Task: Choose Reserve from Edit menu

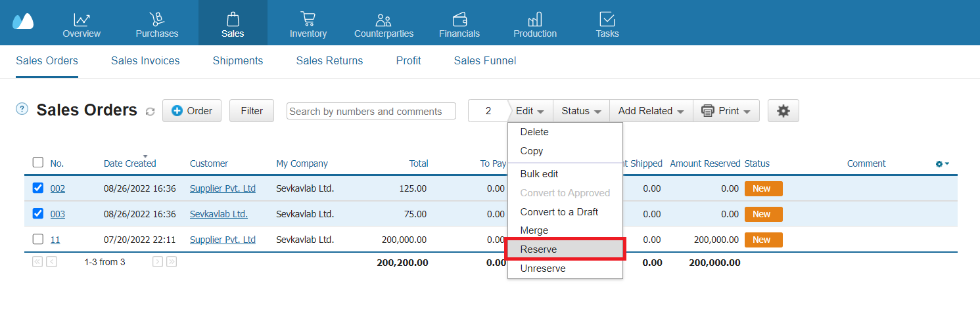Action: (565, 249)
